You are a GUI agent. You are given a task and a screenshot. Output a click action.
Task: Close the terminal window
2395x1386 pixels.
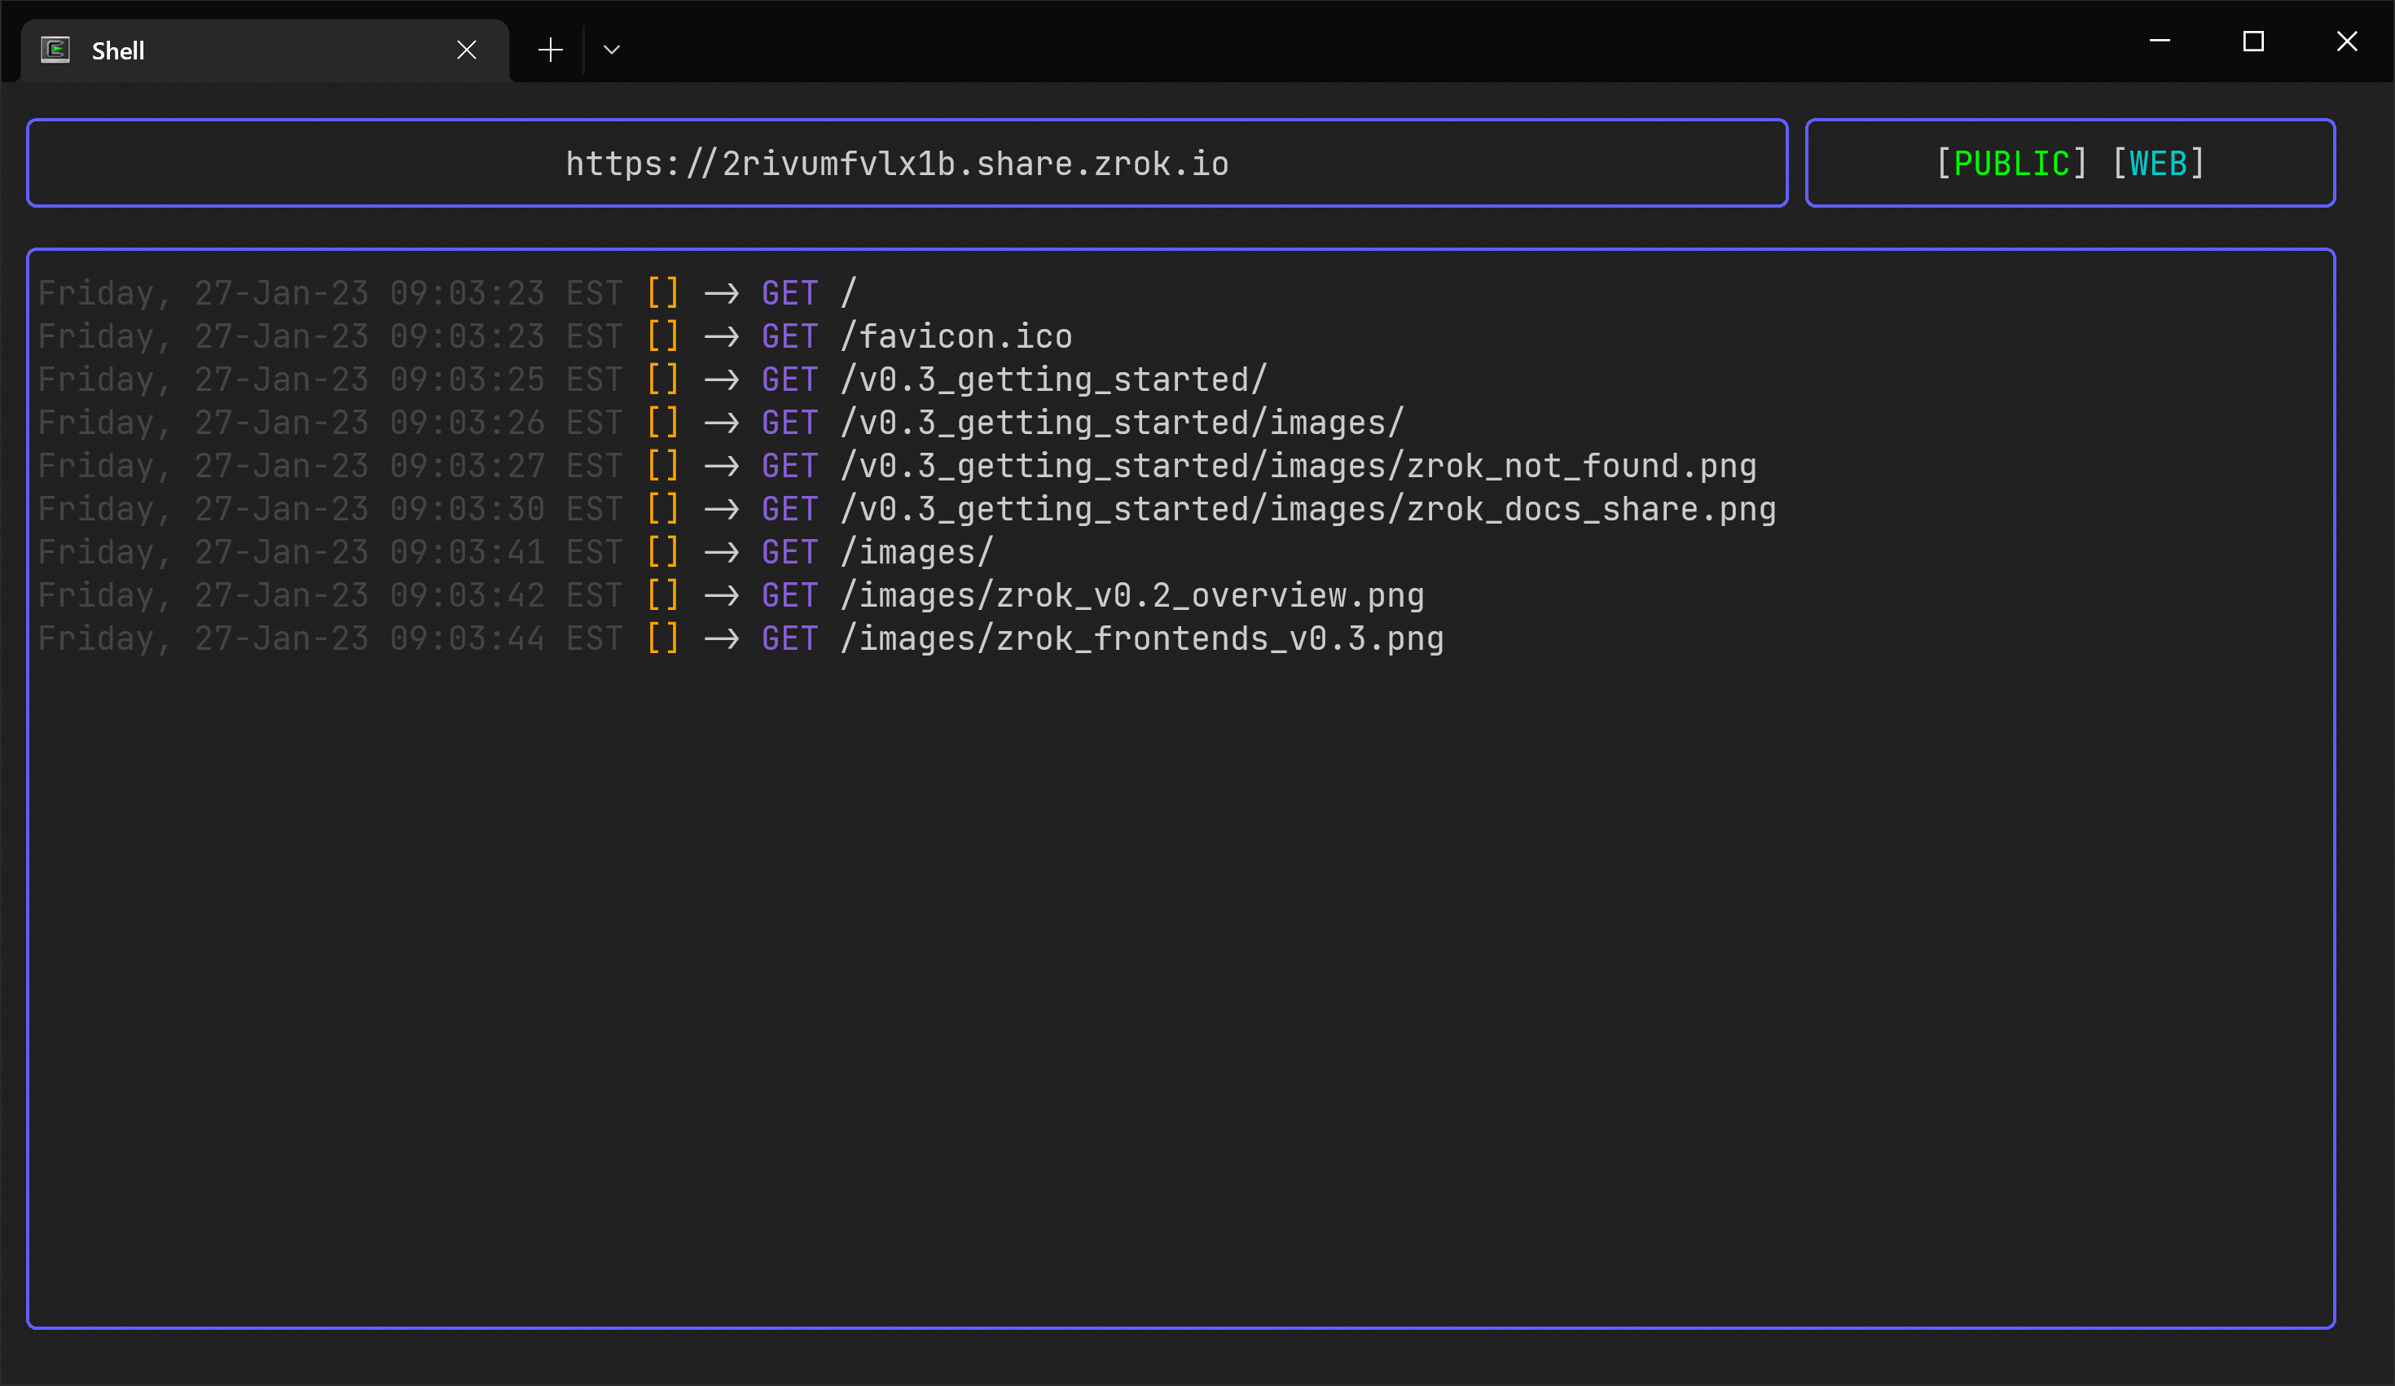coord(2346,42)
